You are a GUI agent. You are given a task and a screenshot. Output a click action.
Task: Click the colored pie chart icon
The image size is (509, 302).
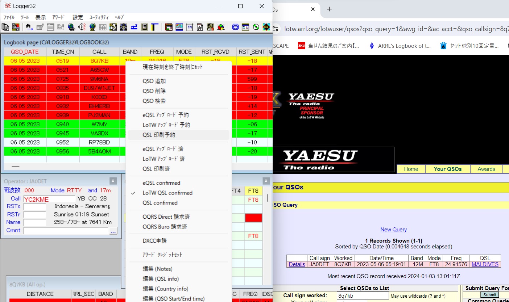point(221,27)
